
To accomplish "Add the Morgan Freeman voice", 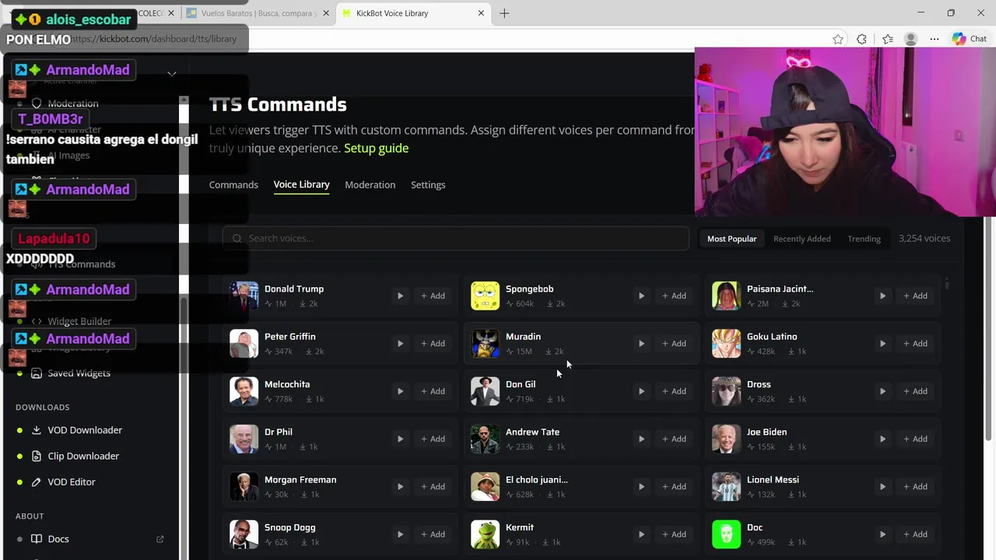I will [x=433, y=486].
